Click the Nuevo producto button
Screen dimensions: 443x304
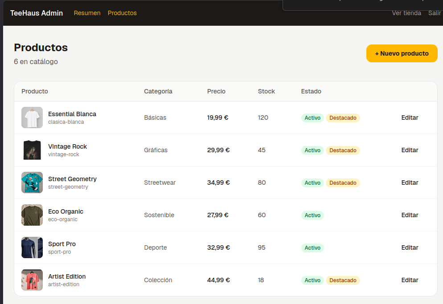coord(402,53)
